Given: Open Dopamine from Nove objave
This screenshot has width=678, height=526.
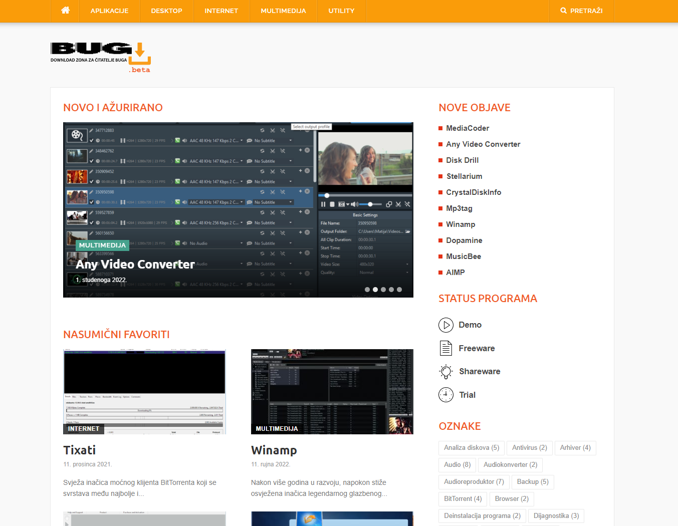Looking at the screenshot, I should point(464,240).
